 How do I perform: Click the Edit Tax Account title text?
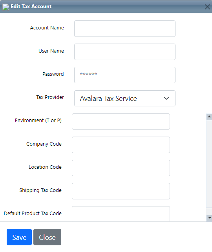pos(31,6)
